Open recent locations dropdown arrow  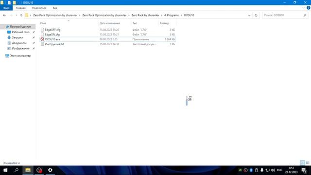[x=16, y=15]
